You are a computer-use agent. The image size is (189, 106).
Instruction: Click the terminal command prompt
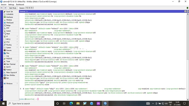click(29, 99)
